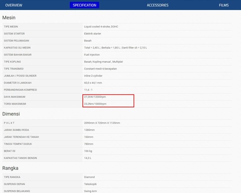Select 'Liquid cooled 4-stroke, DOHC' value

point(101,27)
